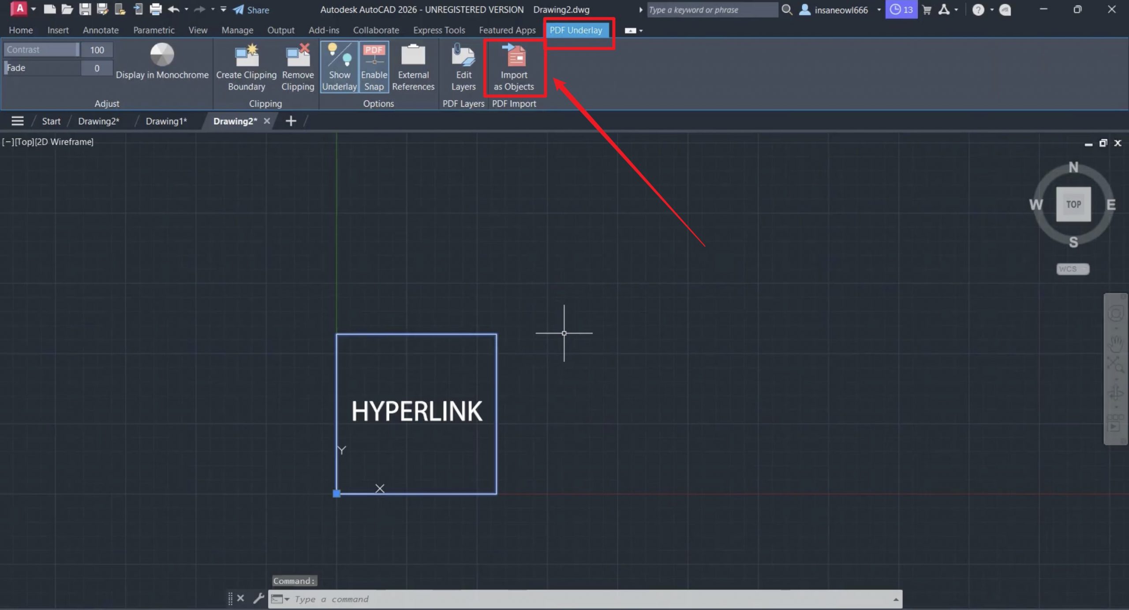Expand the undo history dropdown
Screen dimensions: 1129x610
(186, 9)
